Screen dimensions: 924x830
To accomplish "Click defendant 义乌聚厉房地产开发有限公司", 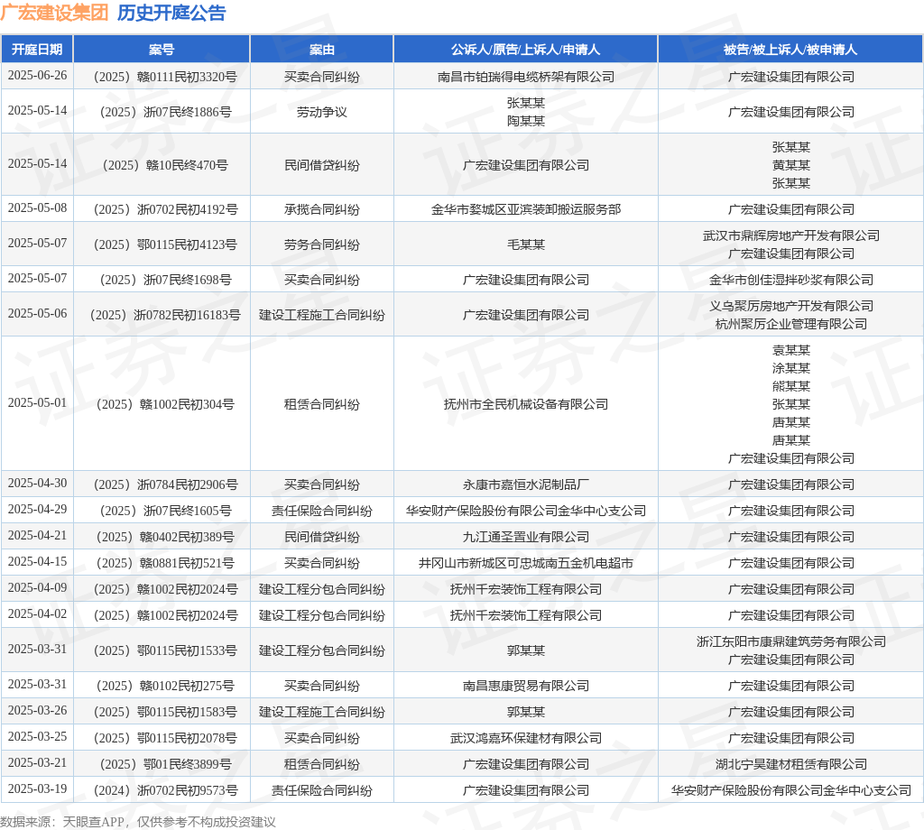I will tap(790, 306).
